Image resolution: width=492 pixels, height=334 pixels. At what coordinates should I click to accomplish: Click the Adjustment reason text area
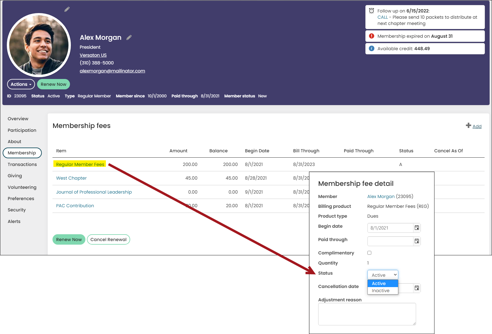[x=367, y=314]
